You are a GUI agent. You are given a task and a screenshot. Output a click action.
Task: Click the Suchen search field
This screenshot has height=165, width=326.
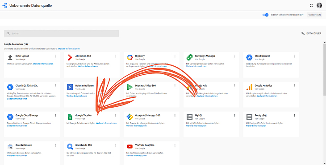pos(61,33)
